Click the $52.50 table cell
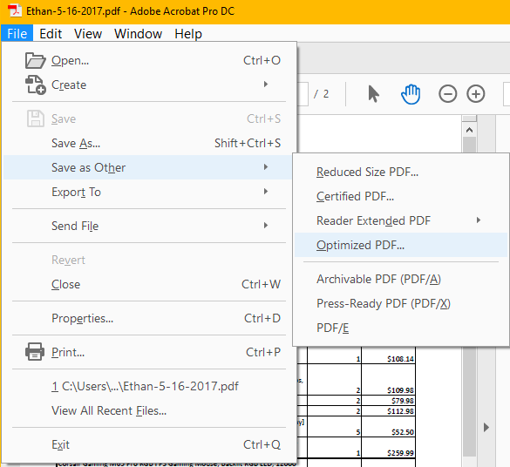The height and width of the screenshot is (467, 510). click(x=388, y=427)
